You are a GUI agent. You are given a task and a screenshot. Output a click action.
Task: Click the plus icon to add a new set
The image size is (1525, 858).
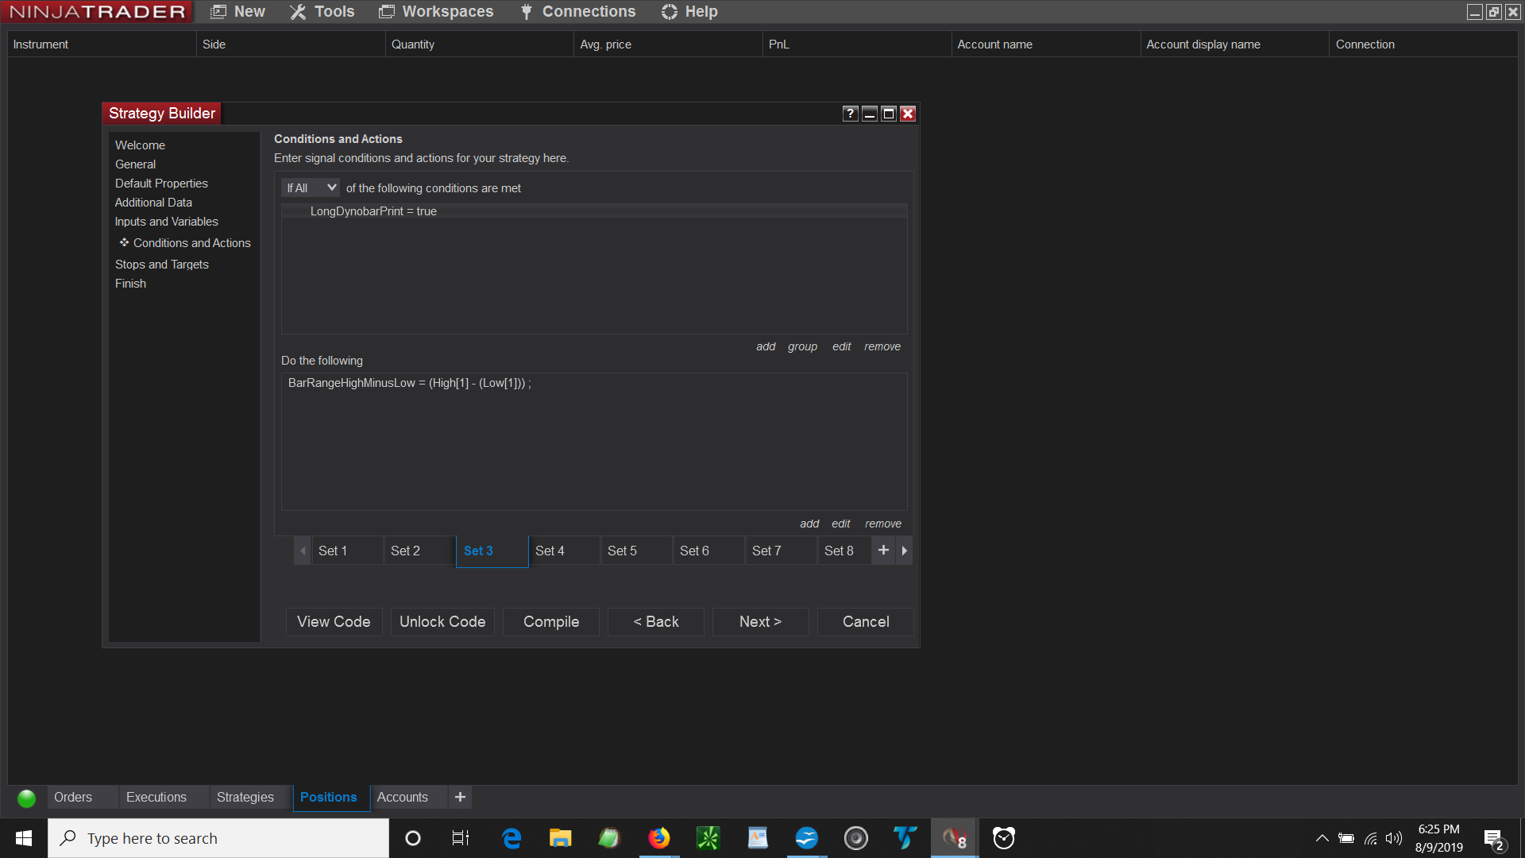[883, 550]
